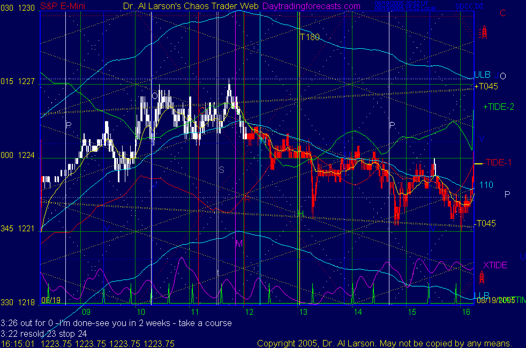This screenshot has height=348, width=526.
Task: Click the "15" hour label on time axis
Action: tap(412, 312)
